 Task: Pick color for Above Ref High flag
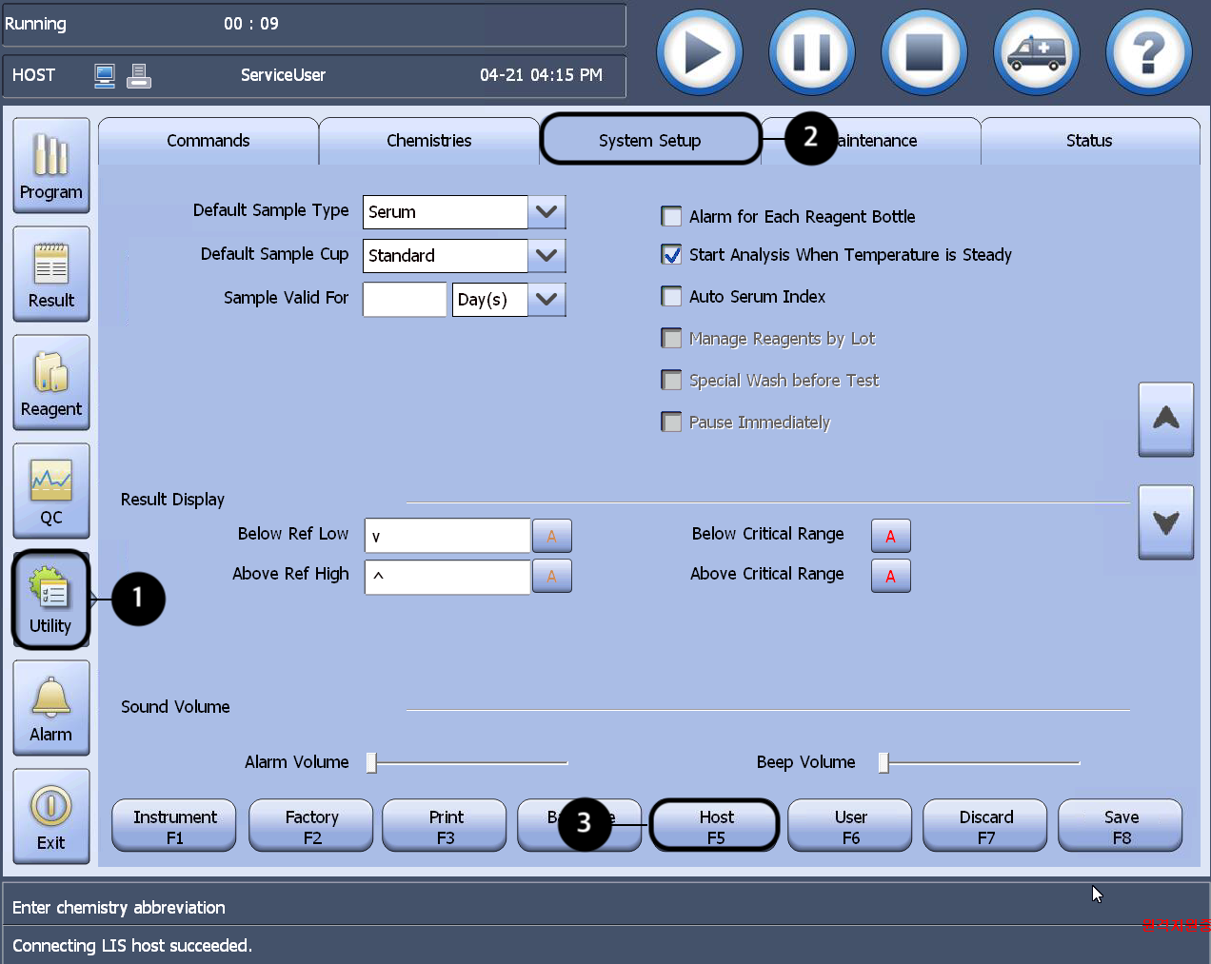[x=552, y=576]
